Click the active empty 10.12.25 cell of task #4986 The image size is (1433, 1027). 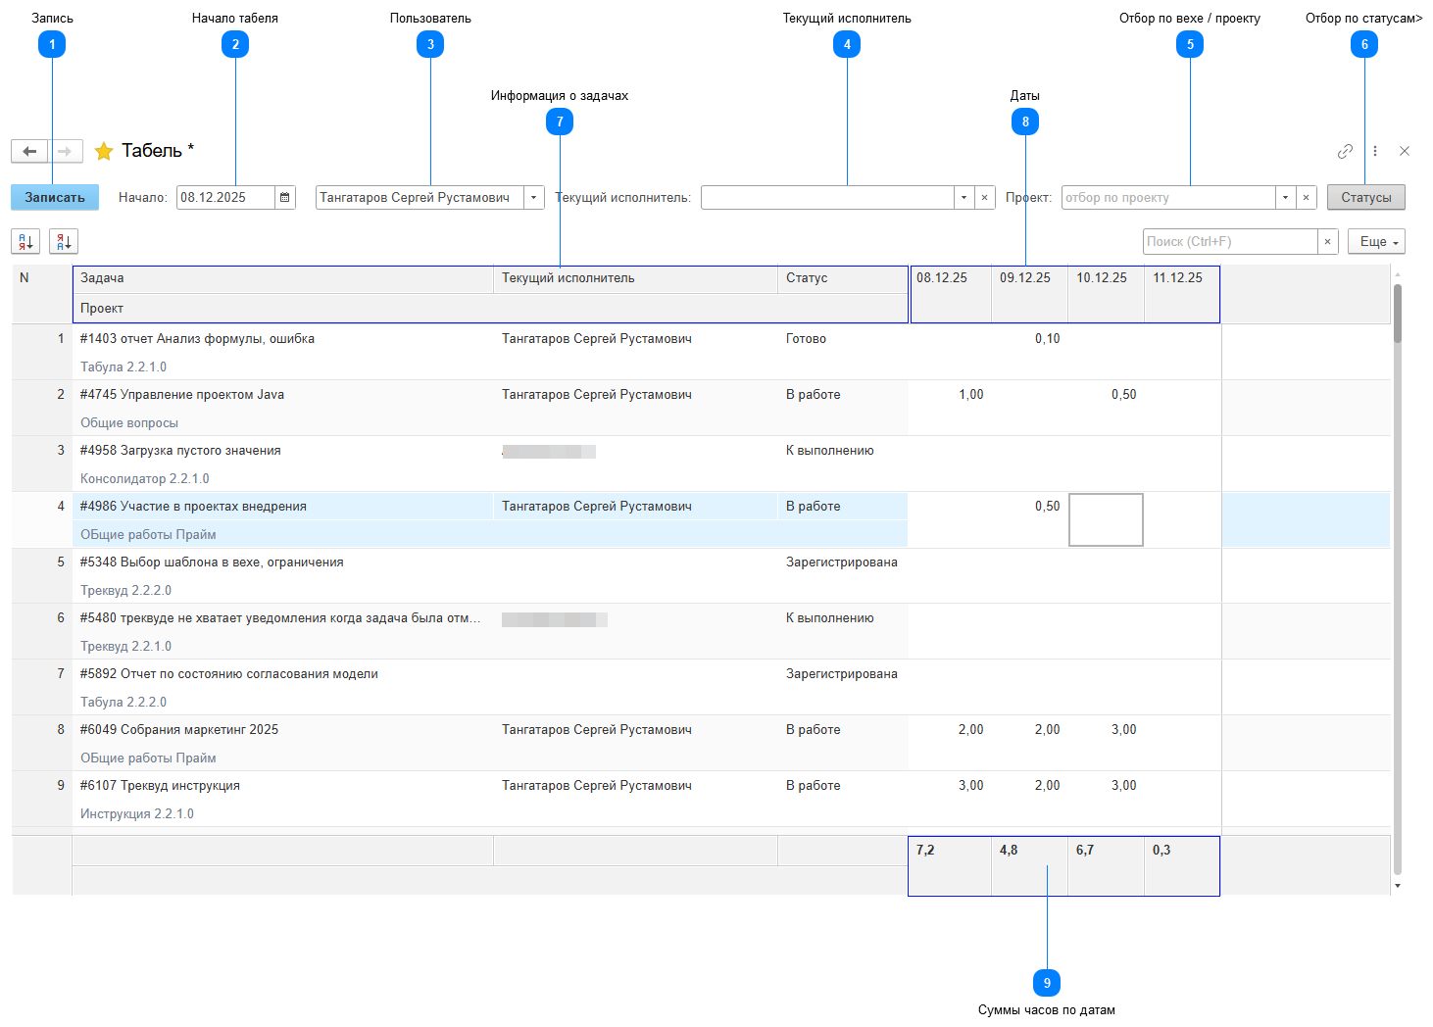[1106, 519]
